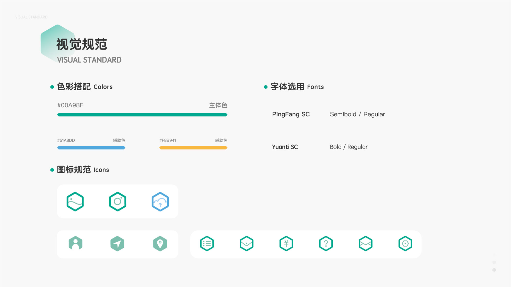This screenshot has height=287, width=511.
Task: Click the bottom-right hexagon page indicator dot
Action: click(494, 270)
